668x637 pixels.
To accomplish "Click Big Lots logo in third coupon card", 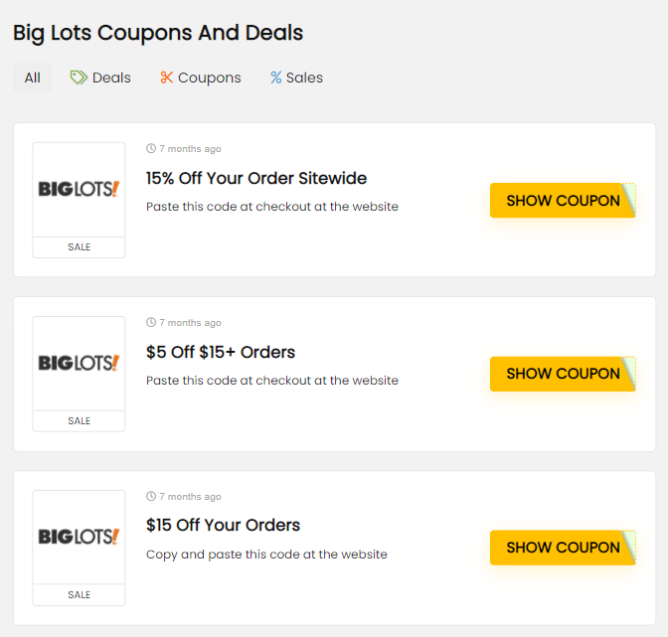I will point(79,537).
